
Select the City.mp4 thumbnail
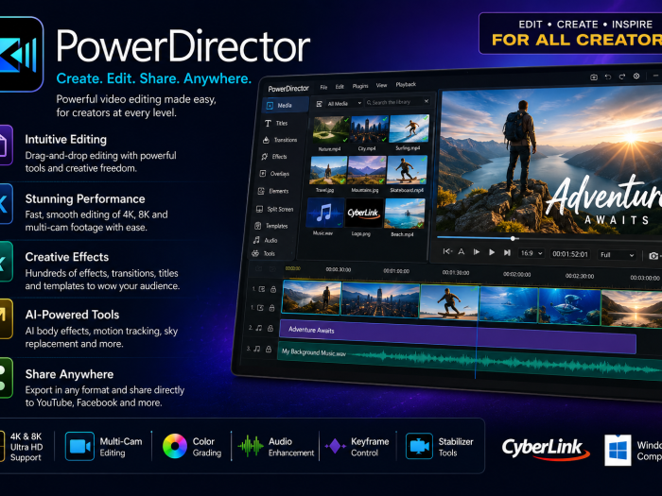pos(370,128)
